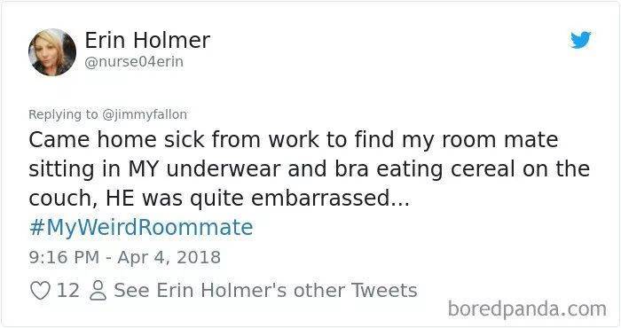Open the Erin Holmer display name
This screenshot has height=328, width=621.
tap(147, 40)
